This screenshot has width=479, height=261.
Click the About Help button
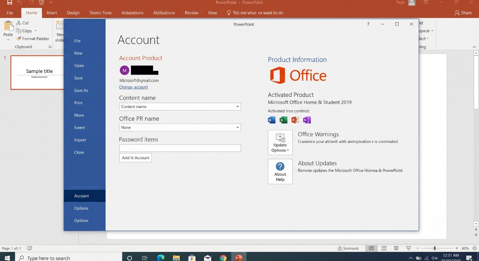point(280,172)
